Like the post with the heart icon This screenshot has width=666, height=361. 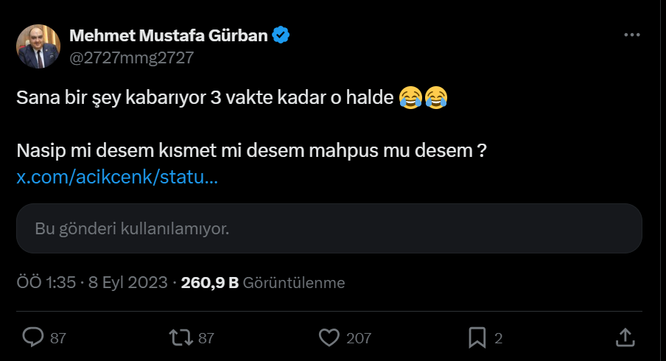329,337
